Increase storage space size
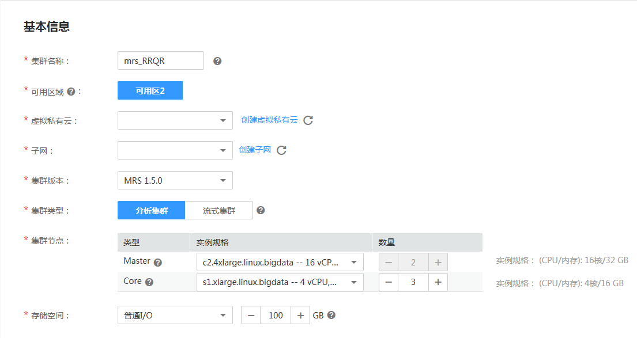This screenshot has width=637, height=338. [x=300, y=315]
